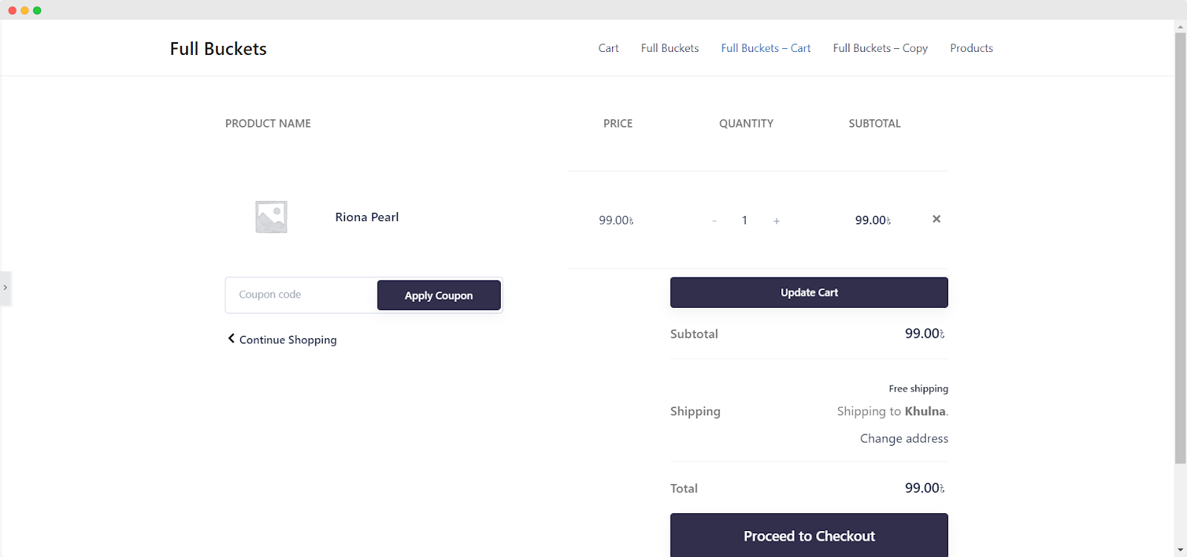Open the Full Buckets homepage title
The width and height of the screenshot is (1187, 557).
pos(217,48)
